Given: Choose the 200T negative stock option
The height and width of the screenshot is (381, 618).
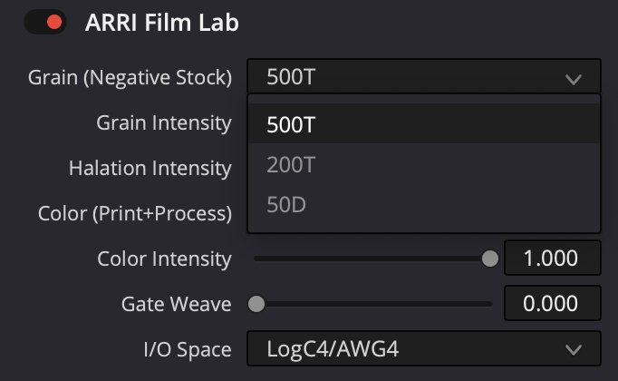Looking at the screenshot, I should pos(423,165).
